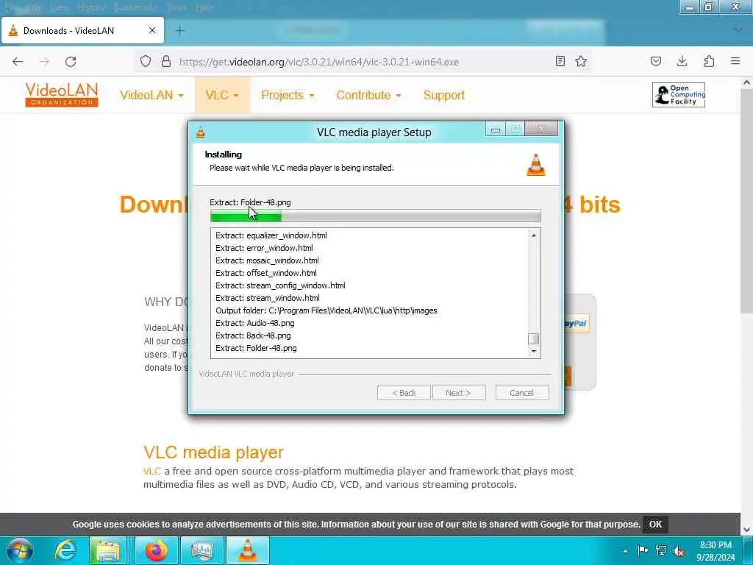The image size is (753, 565).
Task: Click the padlock site security icon
Action: [165, 62]
